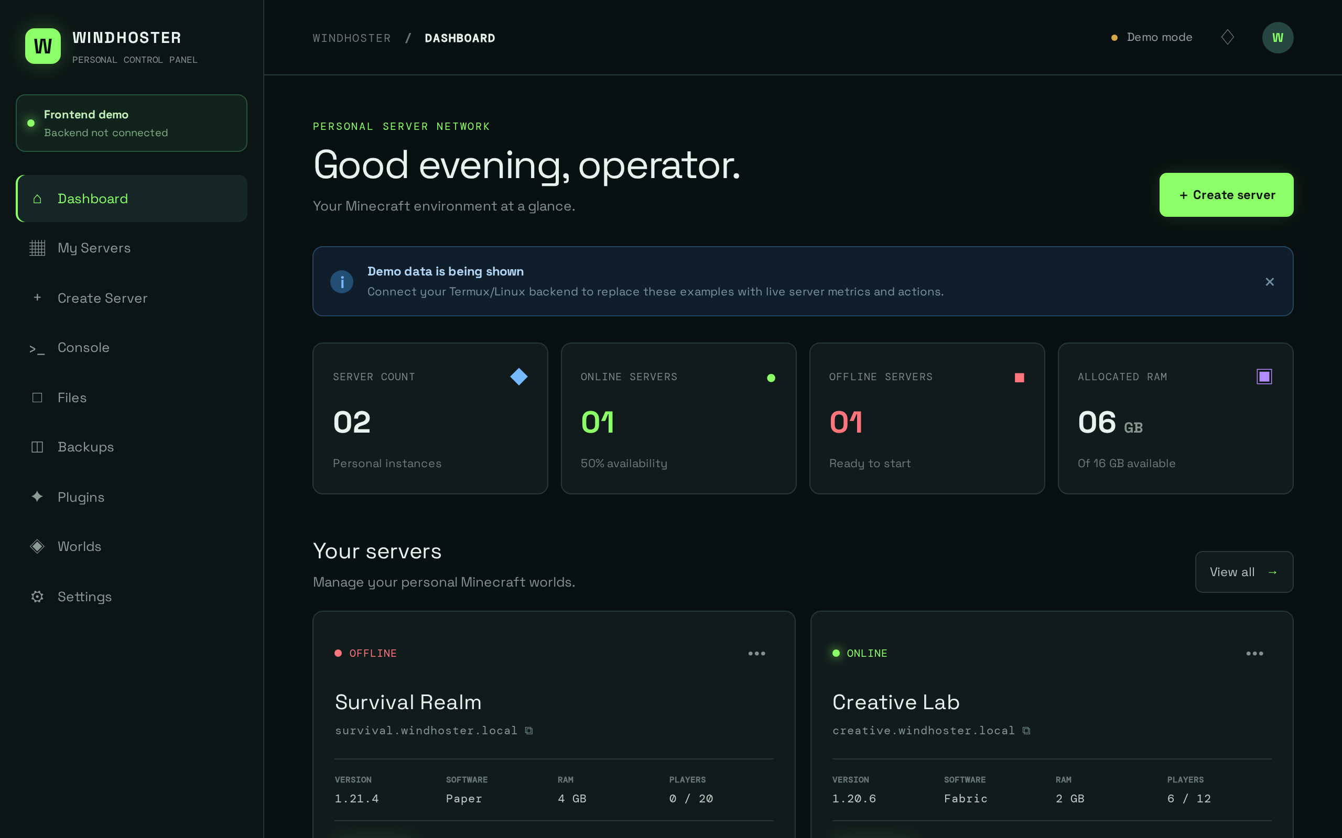Click the diamond icon in top header

1227,37
